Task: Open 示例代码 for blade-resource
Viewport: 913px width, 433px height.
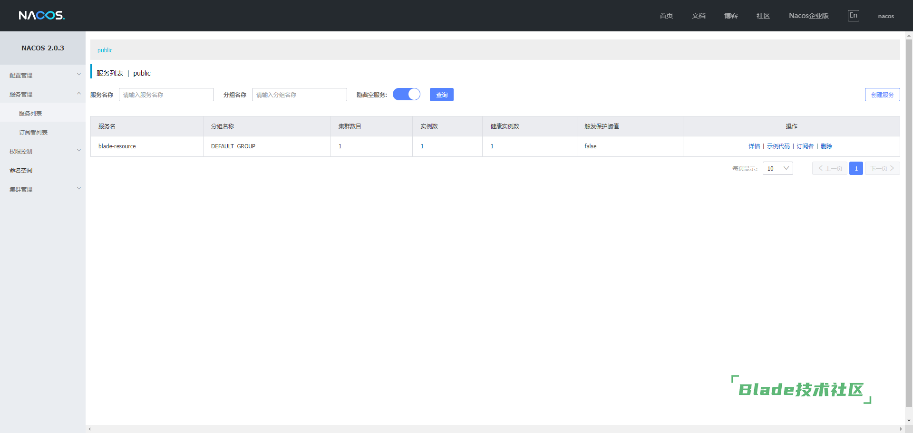Action: 778,146
